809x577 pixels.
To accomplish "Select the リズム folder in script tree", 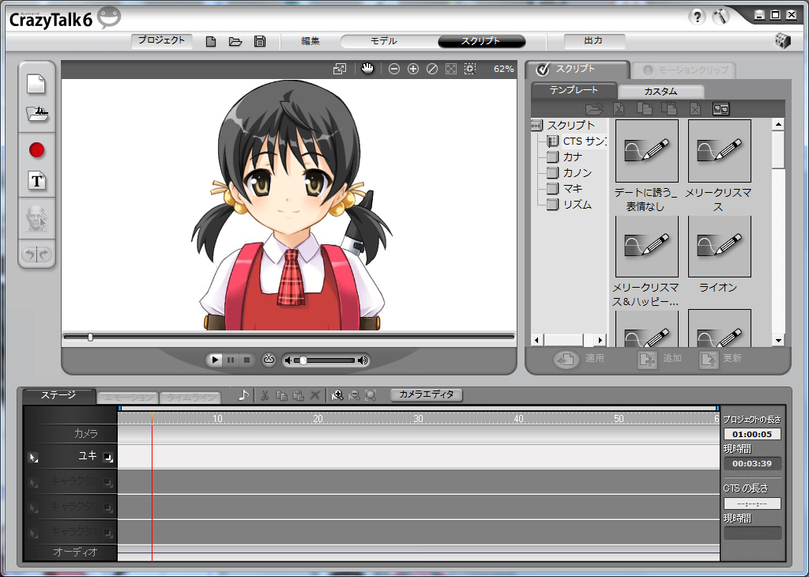I will [x=570, y=205].
